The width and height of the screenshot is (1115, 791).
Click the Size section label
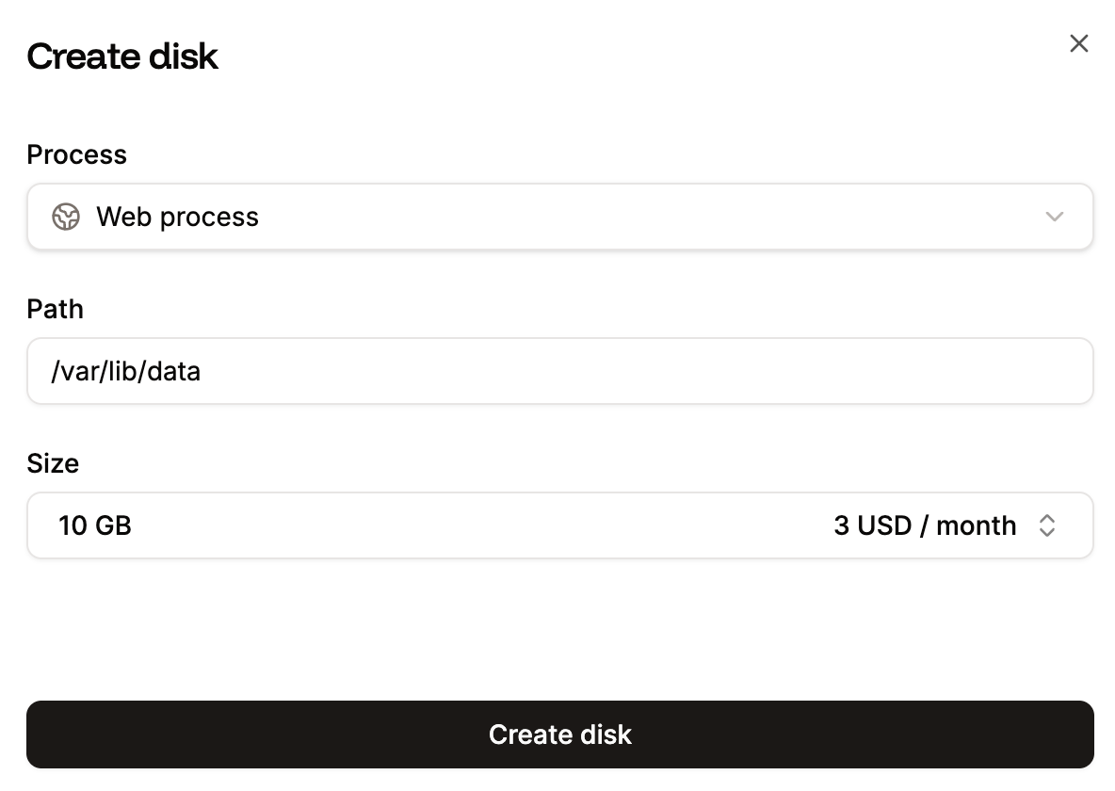pyautogui.click(x=53, y=463)
